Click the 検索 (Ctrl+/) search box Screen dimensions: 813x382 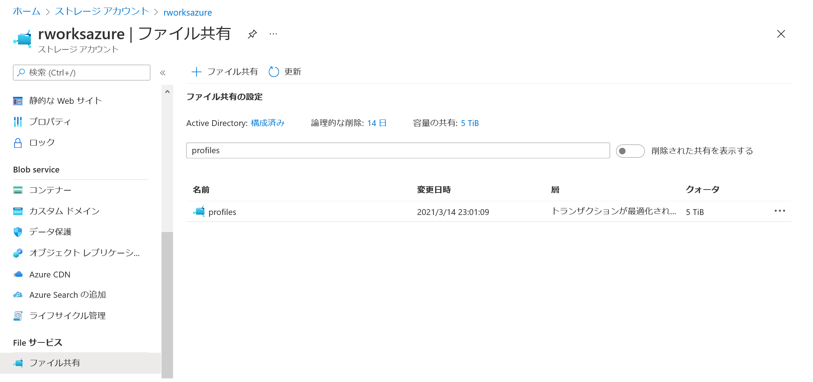click(x=81, y=73)
